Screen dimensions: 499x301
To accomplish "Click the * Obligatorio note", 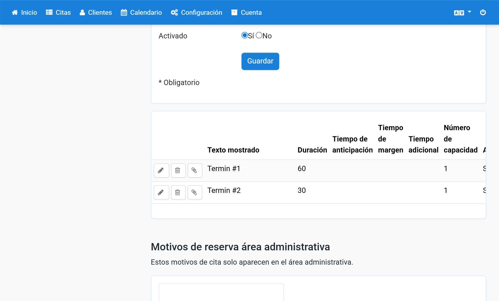I will pos(179,83).
